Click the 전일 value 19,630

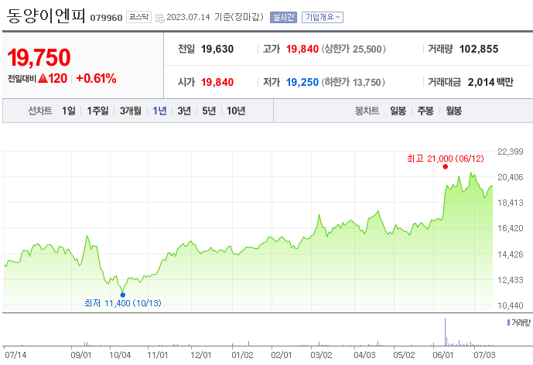[217, 49]
